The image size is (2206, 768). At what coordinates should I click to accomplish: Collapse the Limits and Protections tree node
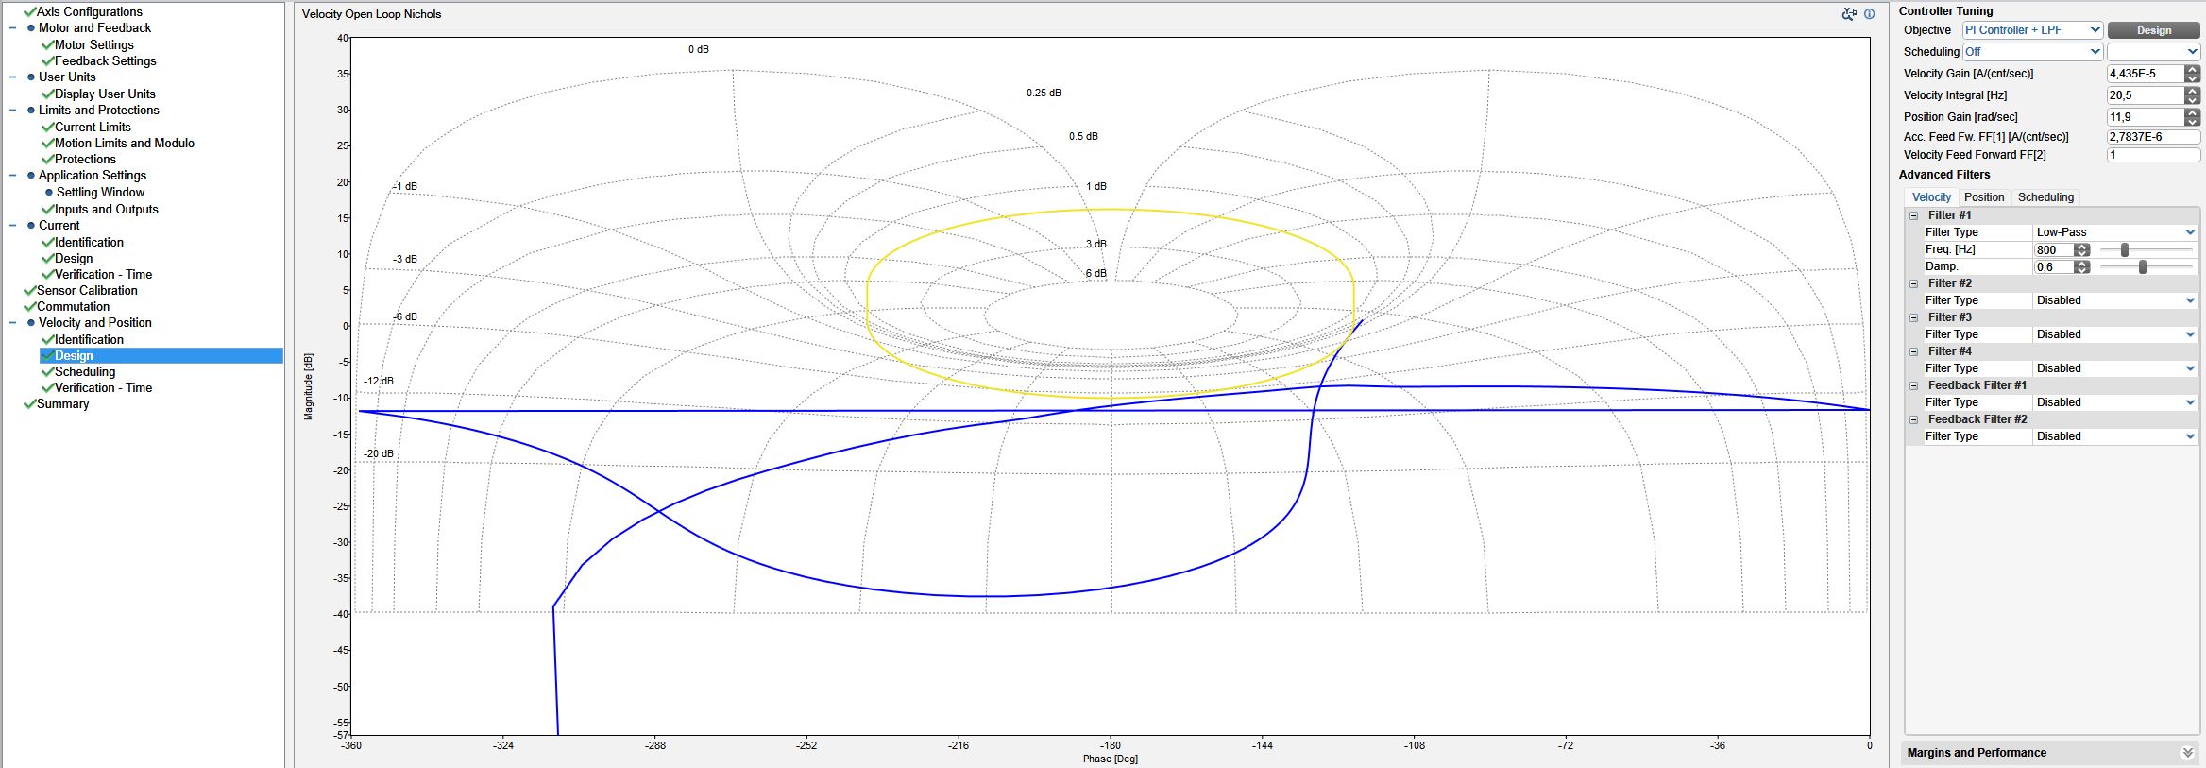click(x=13, y=111)
